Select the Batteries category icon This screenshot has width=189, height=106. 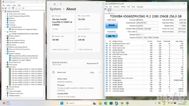pos(7,18)
